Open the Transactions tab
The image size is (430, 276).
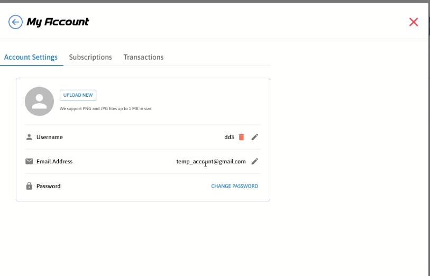(x=143, y=57)
